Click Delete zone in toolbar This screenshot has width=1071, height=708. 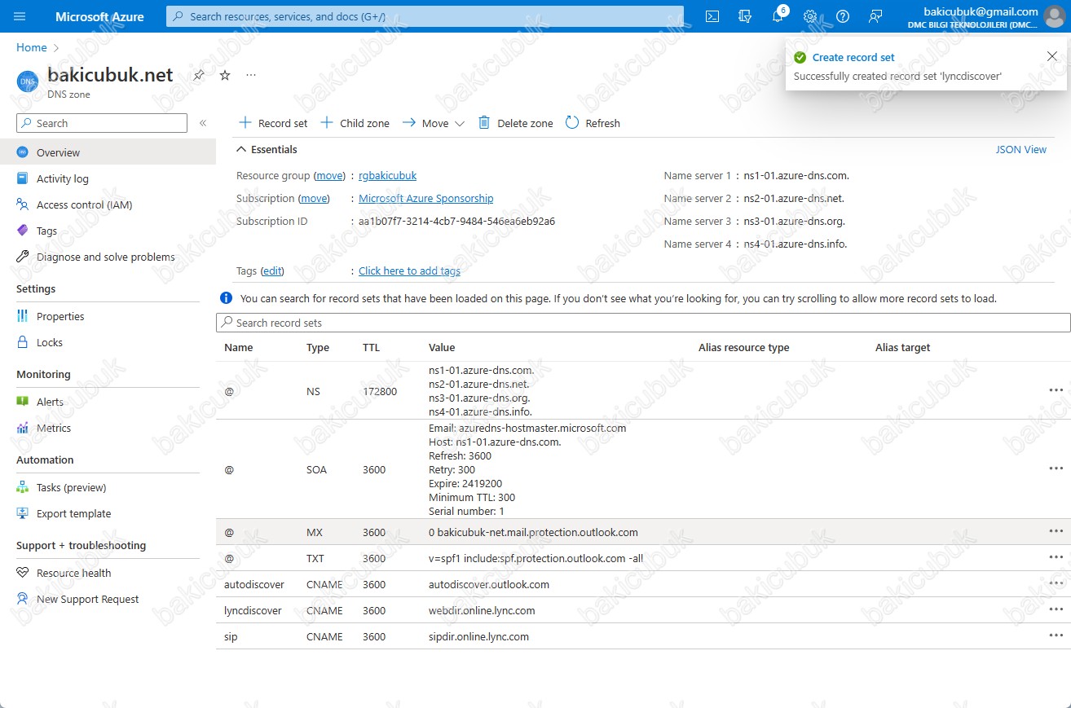(515, 123)
